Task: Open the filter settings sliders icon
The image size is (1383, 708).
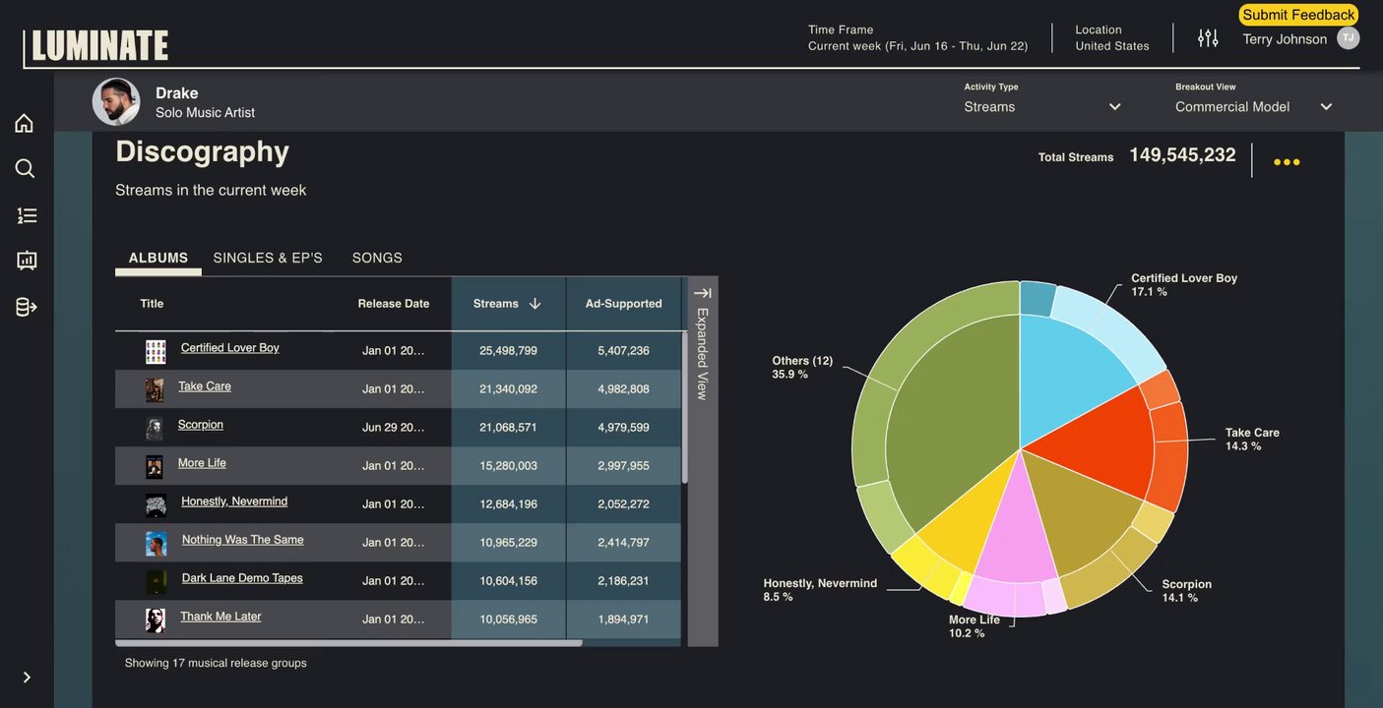Action: (1208, 38)
